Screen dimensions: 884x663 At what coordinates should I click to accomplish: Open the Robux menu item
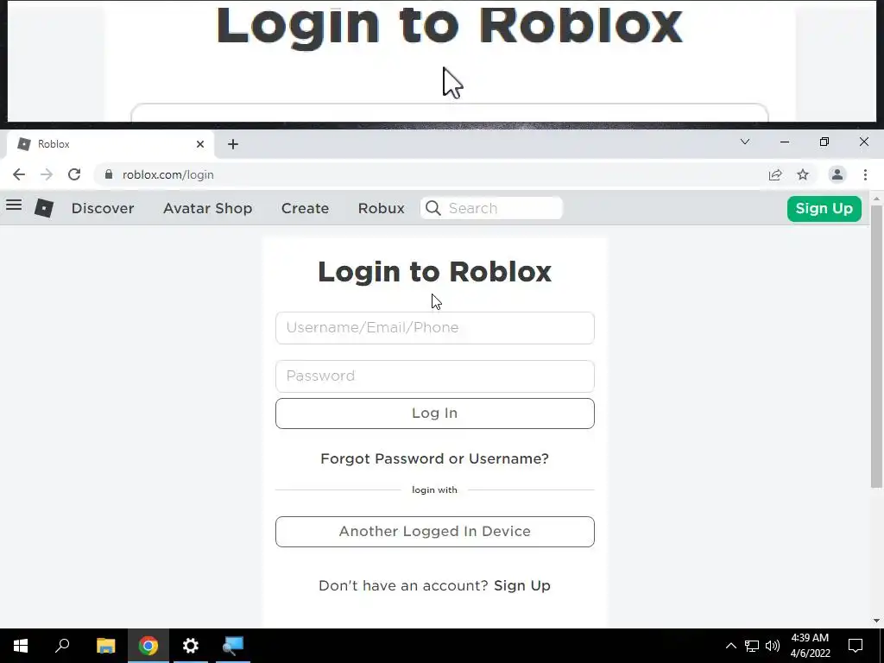[381, 209]
